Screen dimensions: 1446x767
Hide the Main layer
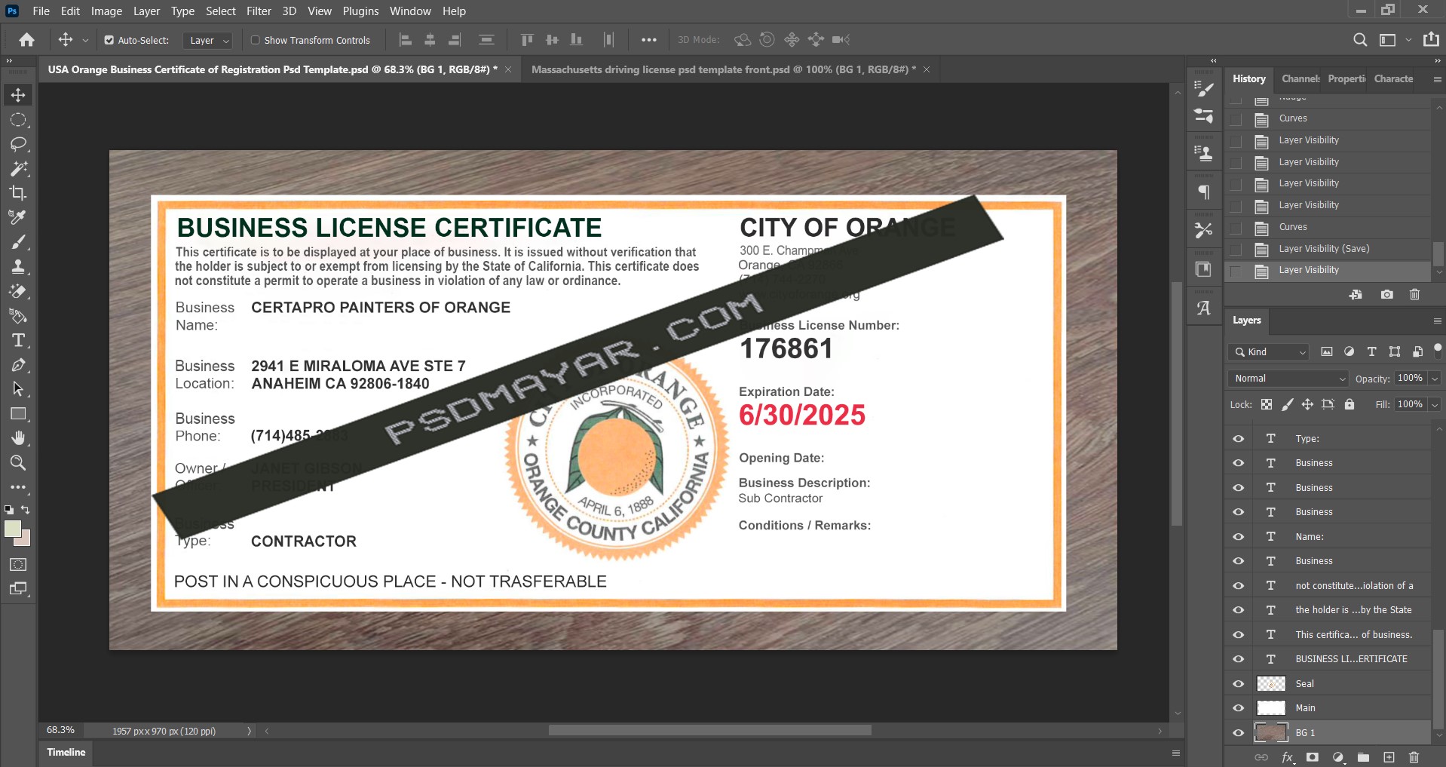pyautogui.click(x=1238, y=707)
